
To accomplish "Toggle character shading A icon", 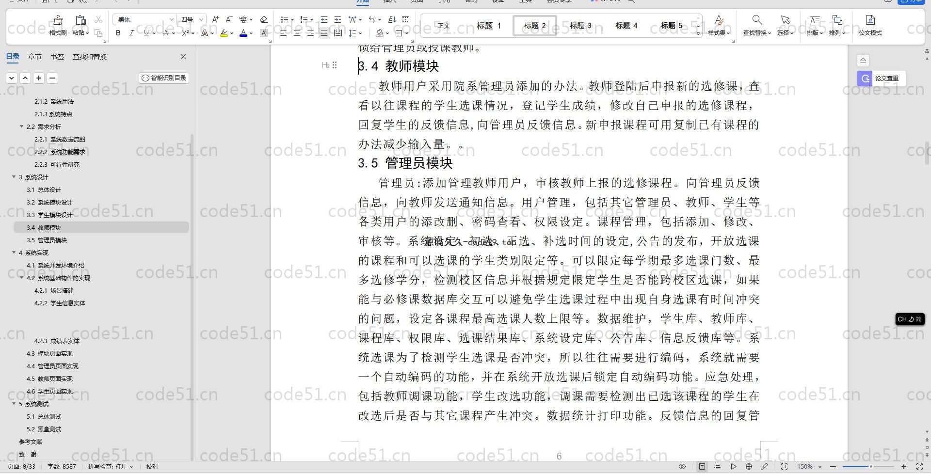I will click(263, 33).
